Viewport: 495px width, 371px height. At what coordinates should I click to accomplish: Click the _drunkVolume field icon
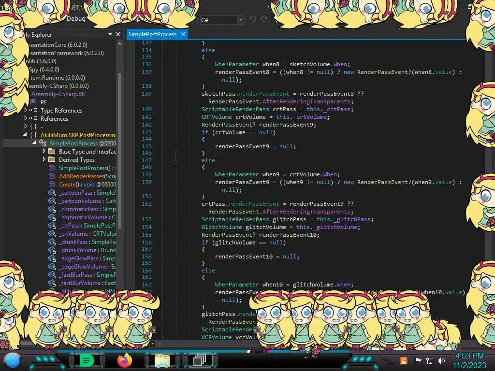tap(52, 250)
